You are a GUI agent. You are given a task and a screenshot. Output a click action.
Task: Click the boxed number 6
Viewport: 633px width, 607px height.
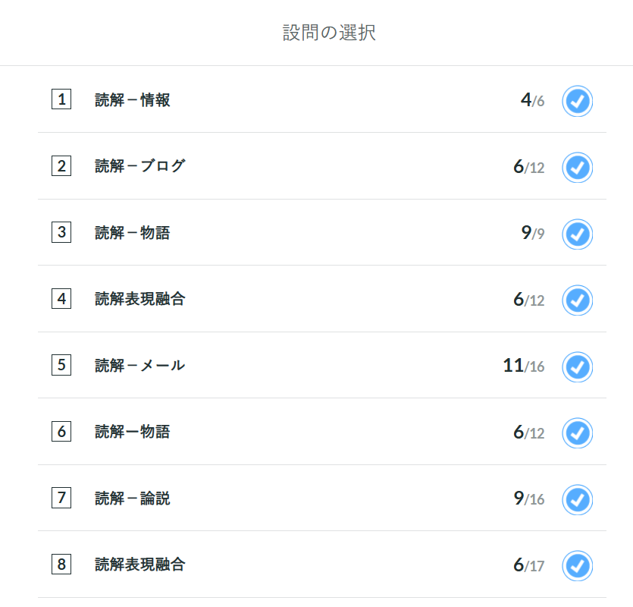pyautogui.click(x=61, y=432)
